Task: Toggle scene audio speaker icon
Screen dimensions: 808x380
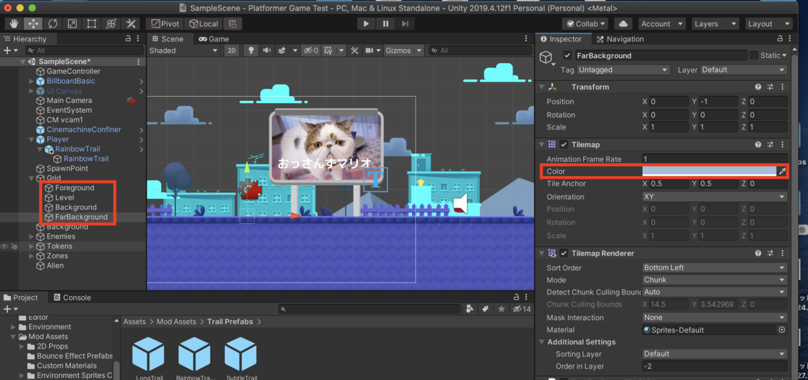Action: (267, 50)
